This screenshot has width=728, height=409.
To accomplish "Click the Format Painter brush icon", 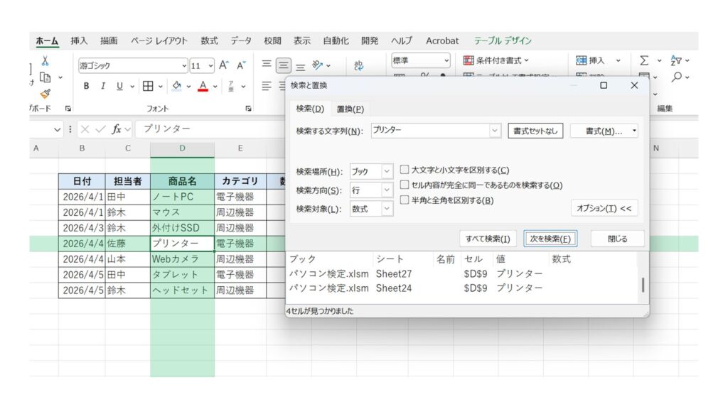I will click(45, 93).
